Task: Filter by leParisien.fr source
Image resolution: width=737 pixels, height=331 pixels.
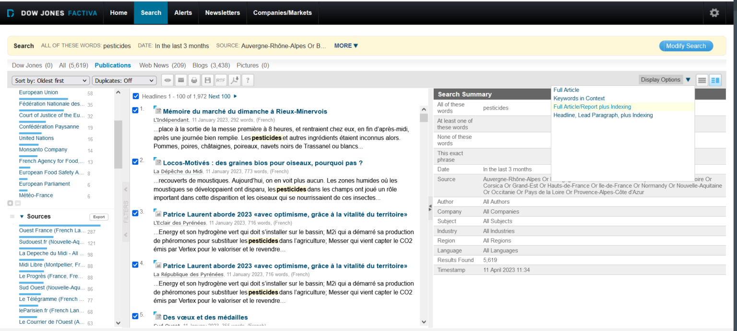Action: [52, 311]
